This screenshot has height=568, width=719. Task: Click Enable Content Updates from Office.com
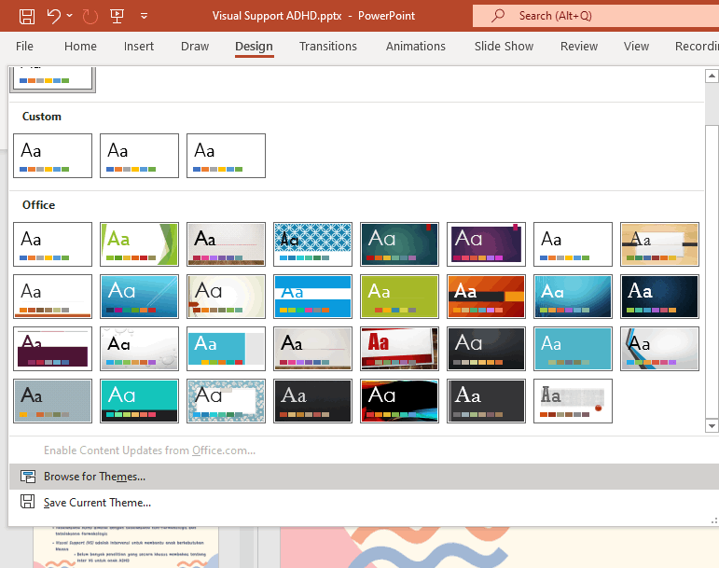click(x=149, y=450)
